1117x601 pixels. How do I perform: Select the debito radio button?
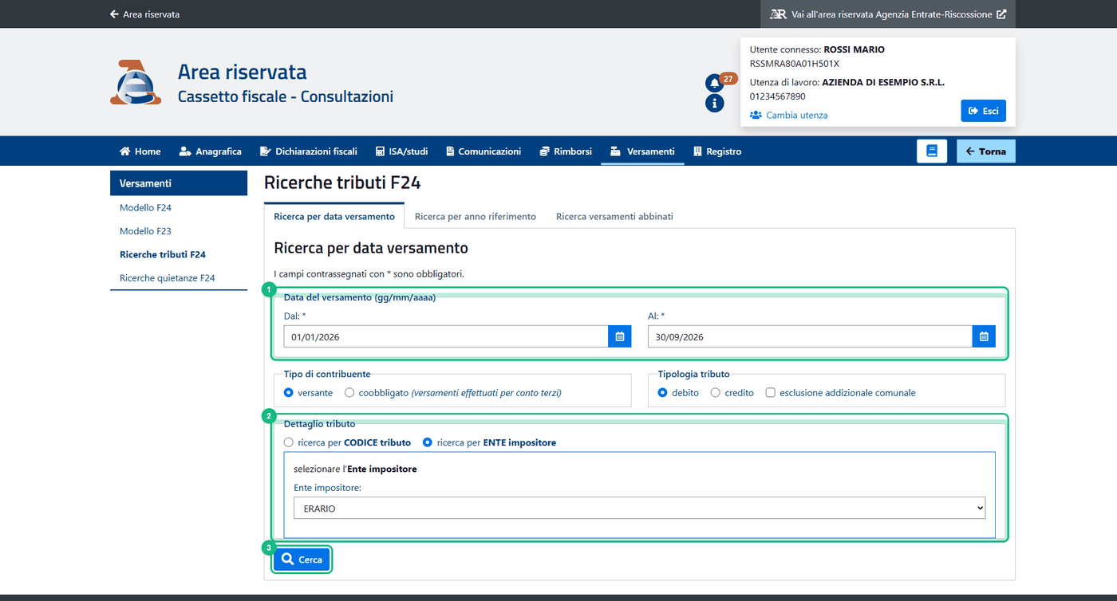[x=663, y=393]
